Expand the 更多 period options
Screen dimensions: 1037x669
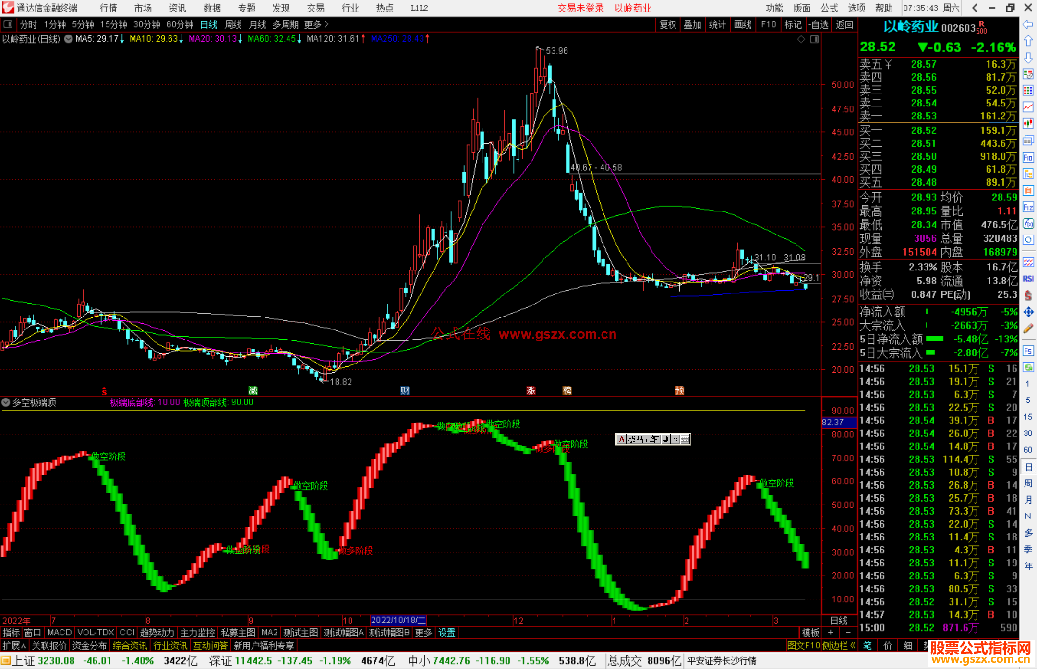316,24
